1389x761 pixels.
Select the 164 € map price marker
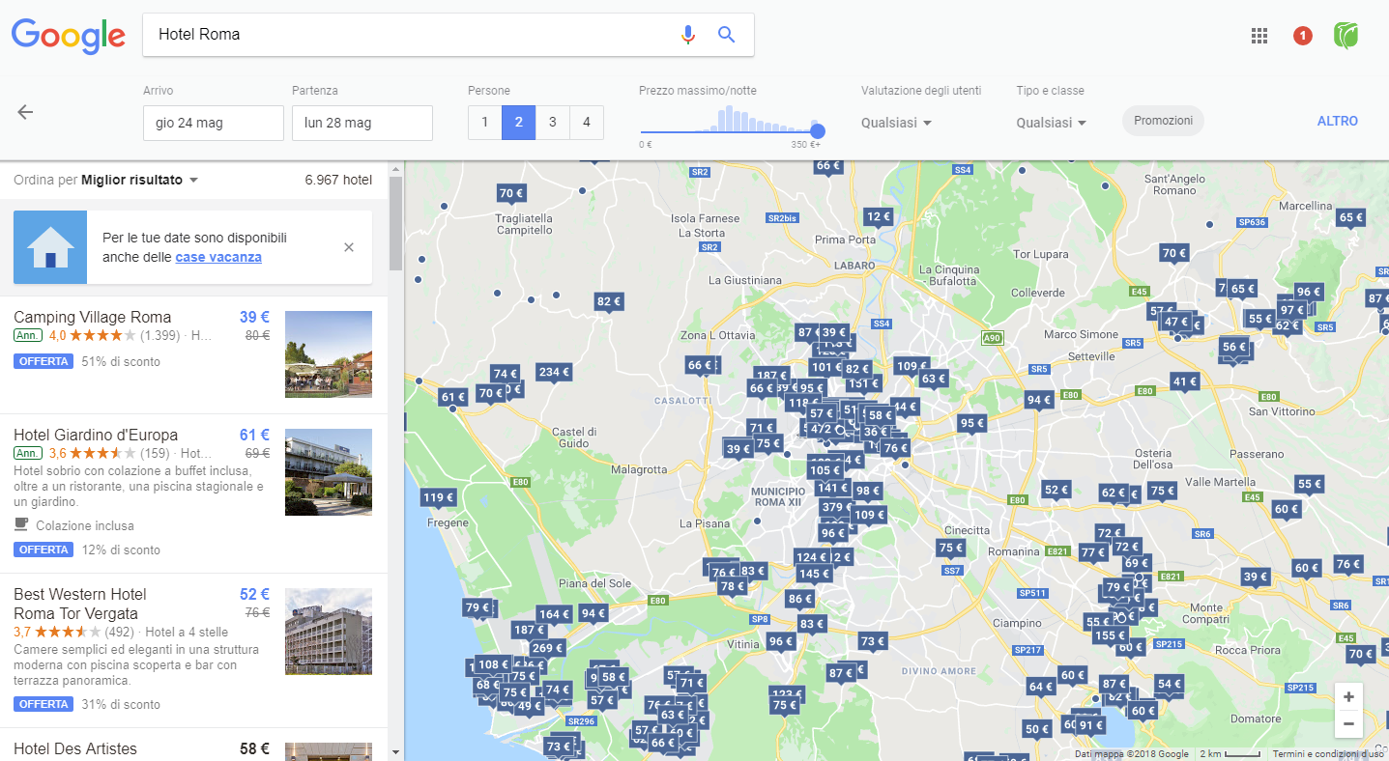[x=554, y=615]
